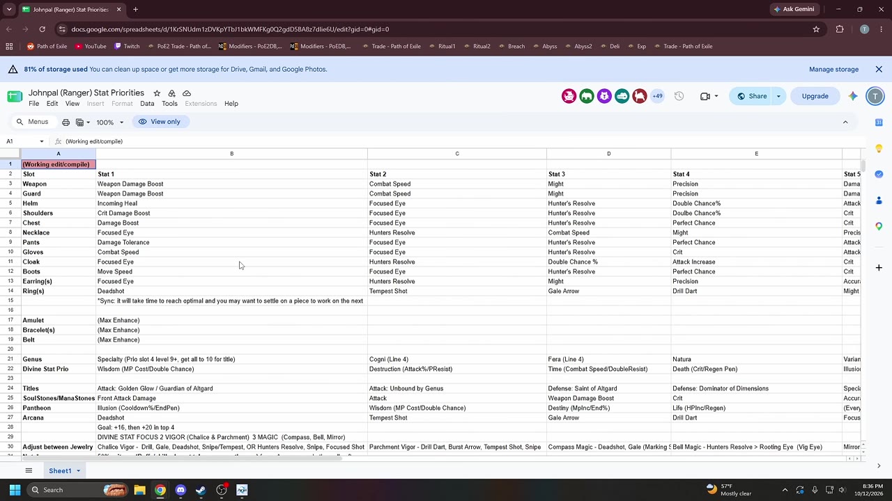Follow the Manage storage link

tap(833, 70)
